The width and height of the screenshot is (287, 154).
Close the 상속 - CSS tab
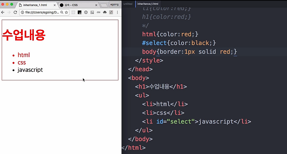coord(96,5)
